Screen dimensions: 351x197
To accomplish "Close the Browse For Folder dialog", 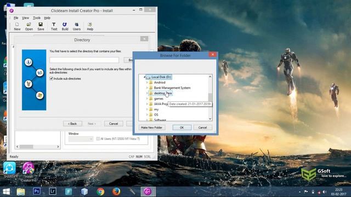I will click(213, 54).
